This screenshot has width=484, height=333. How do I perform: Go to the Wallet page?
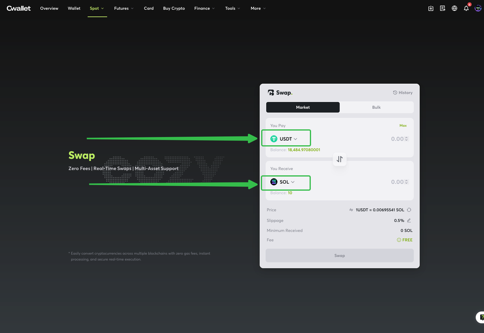point(74,8)
